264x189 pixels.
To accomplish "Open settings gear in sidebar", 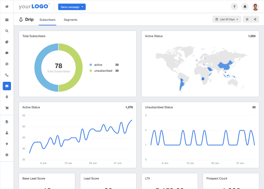I will pos(7,155).
